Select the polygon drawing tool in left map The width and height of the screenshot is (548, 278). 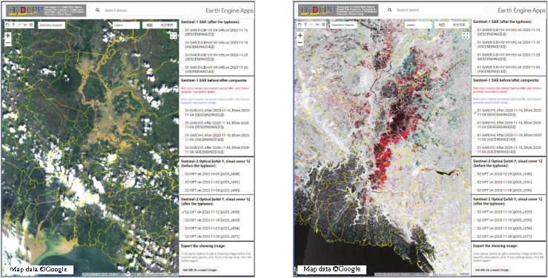[x=25, y=24]
